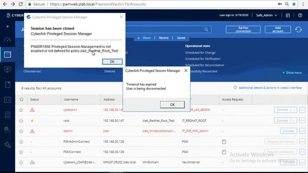Click the Add account button

pos(278,29)
